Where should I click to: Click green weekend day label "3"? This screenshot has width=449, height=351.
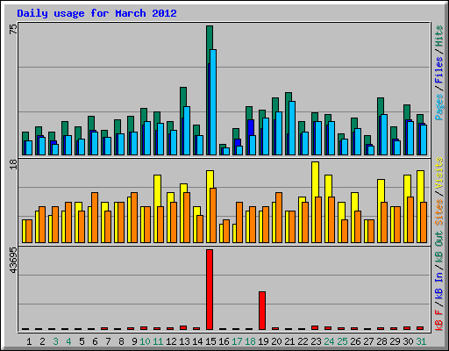55,341
